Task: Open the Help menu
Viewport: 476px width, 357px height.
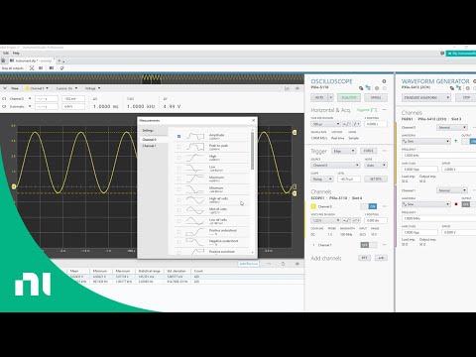Action: click(16, 53)
